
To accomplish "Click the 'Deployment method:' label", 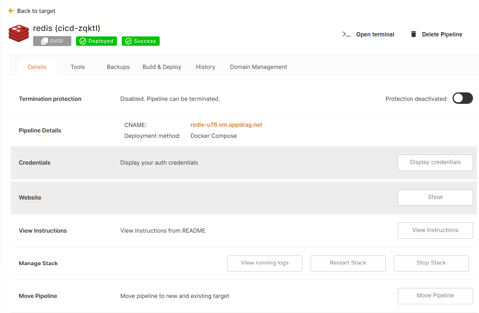I will [x=152, y=136].
